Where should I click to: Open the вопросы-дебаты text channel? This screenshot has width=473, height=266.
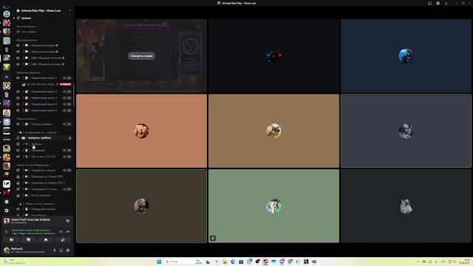coord(44,138)
